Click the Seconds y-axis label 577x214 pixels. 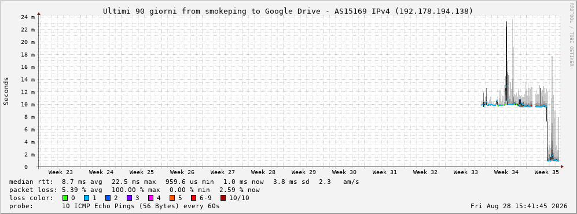pyautogui.click(x=6, y=91)
